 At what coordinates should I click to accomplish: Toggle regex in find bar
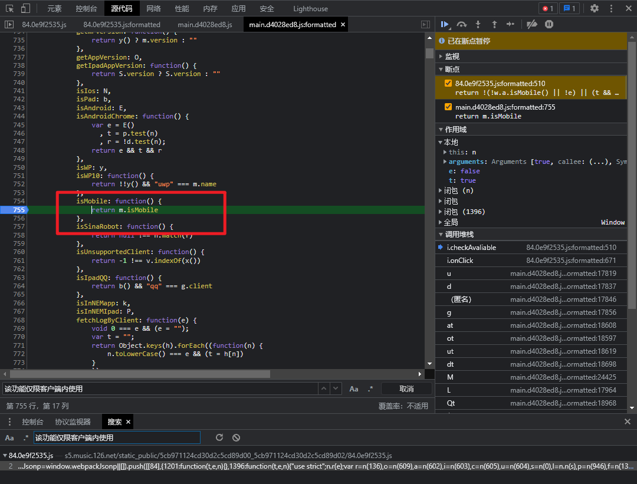(x=370, y=389)
